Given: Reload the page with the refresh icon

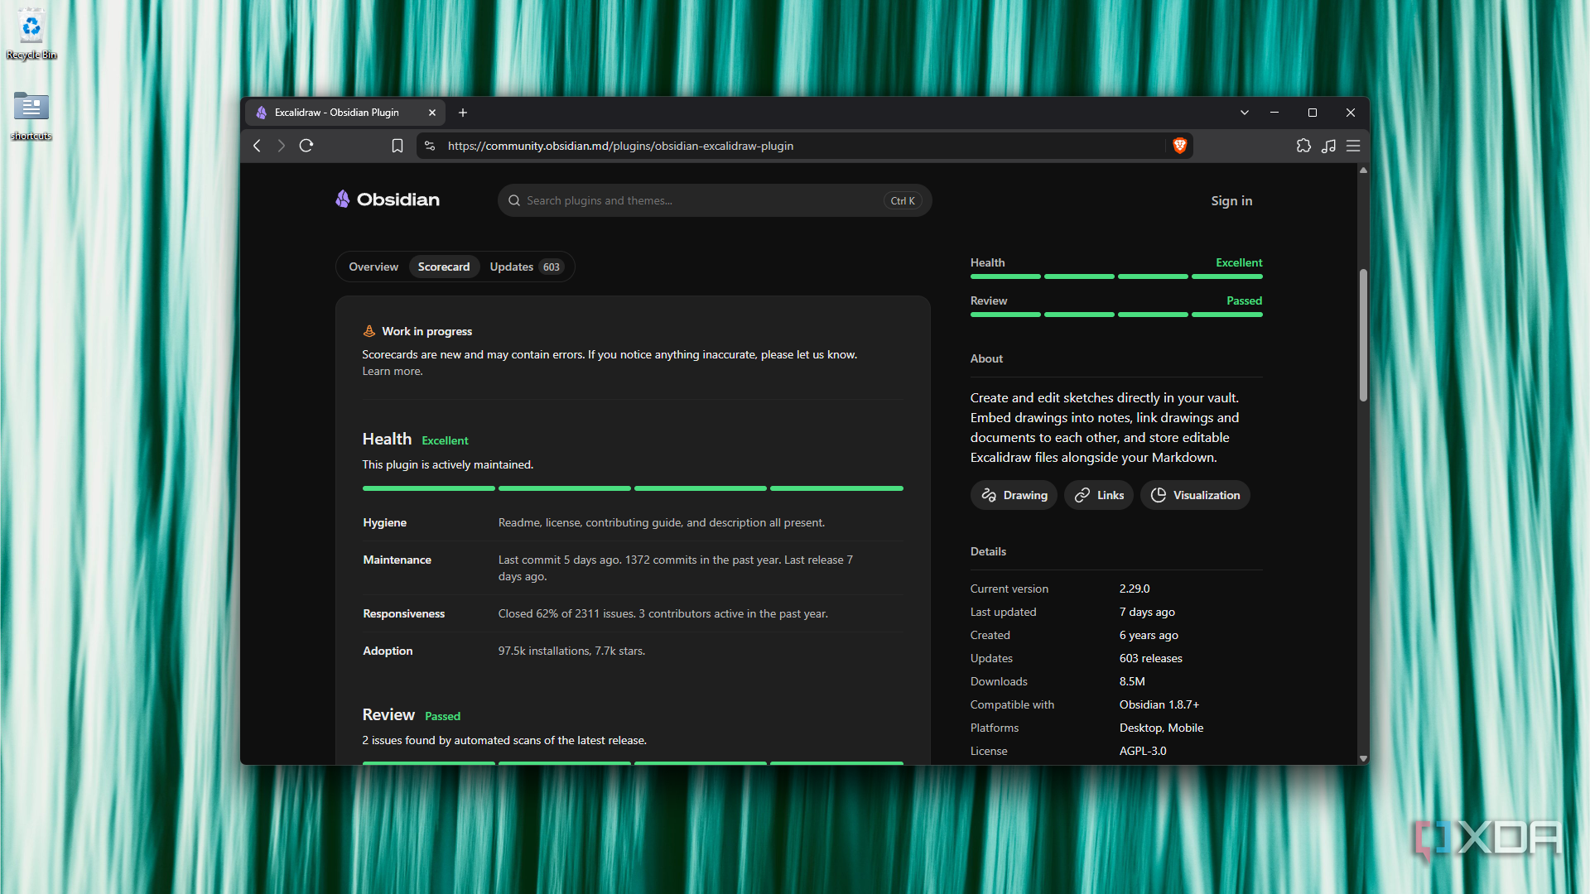Looking at the screenshot, I should [x=306, y=146].
